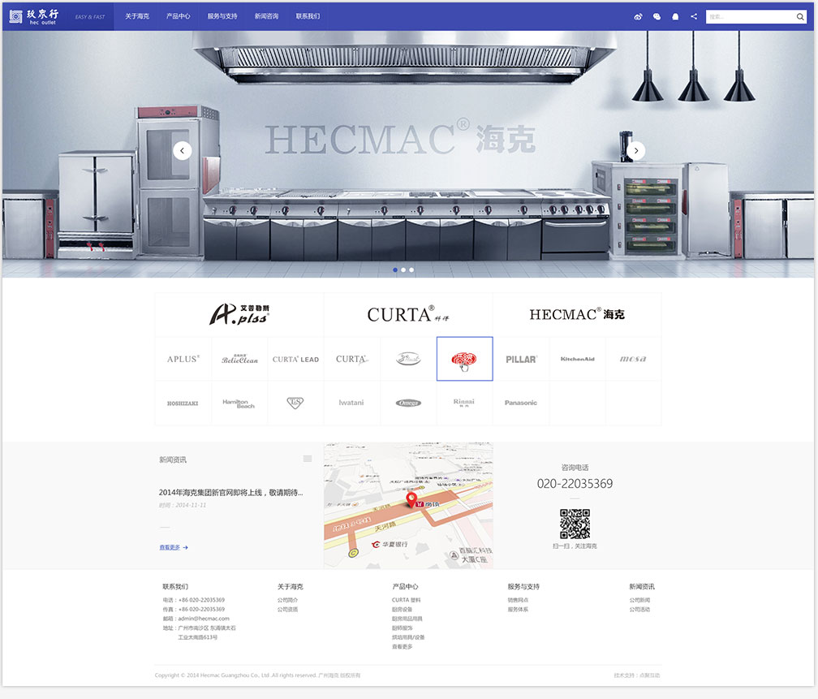The image size is (818, 699).
Task: Click the large CURTA brand logo
Action: [x=408, y=314]
